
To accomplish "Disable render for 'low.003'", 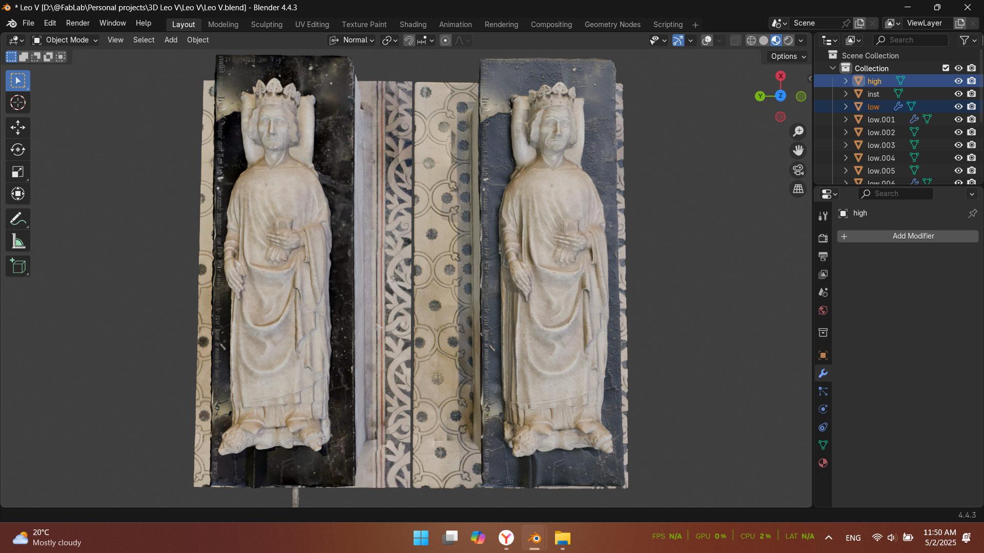I will pyautogui.click(x=972, y=145).
